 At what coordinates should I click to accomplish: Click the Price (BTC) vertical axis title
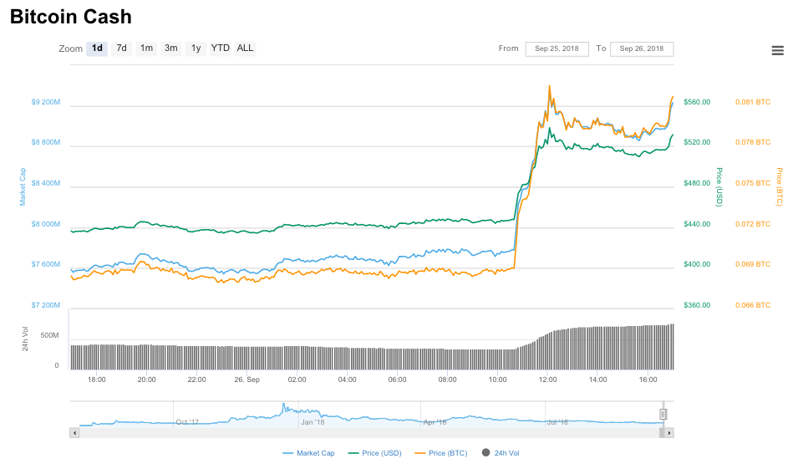coord(780,187)
